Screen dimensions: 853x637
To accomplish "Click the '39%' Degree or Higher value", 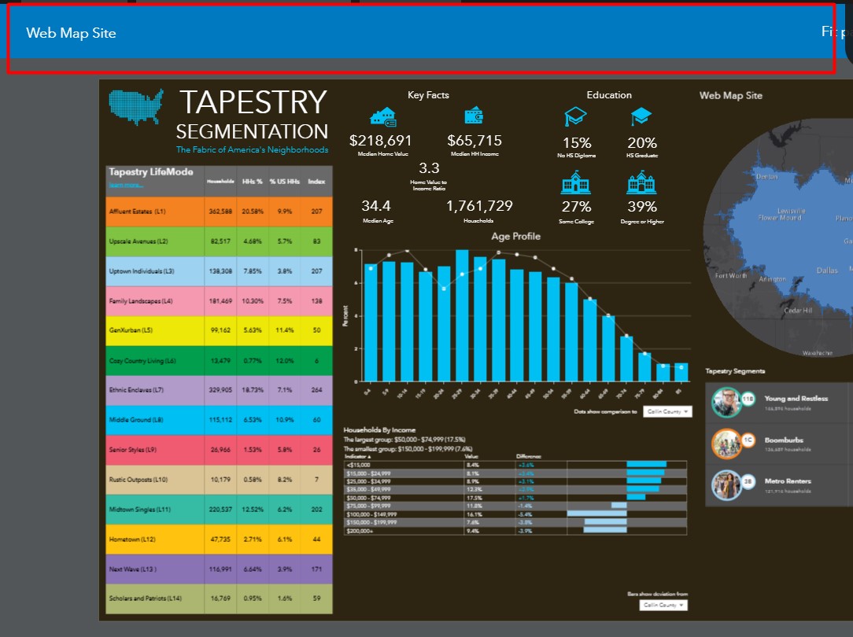I will [x=642, y=207].
